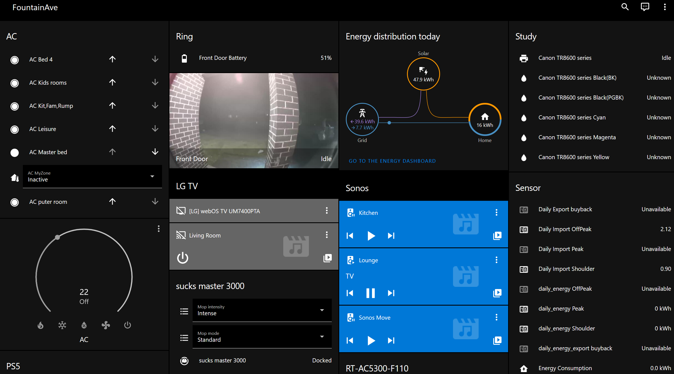The width and height of the screenshot is (674, 374).
Task: Click up arrow for AC Kit,Fam,Rump
Action: point(112,105)
